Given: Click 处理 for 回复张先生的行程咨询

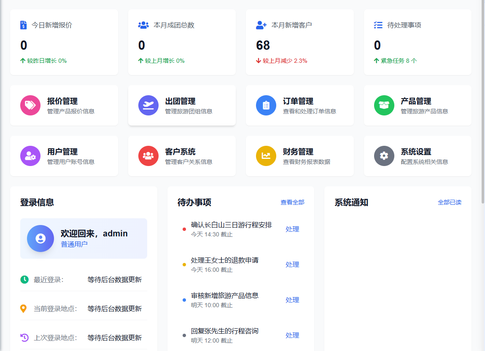Looking at the screenshot, I should pyautogui.click(x=292, y=335).
